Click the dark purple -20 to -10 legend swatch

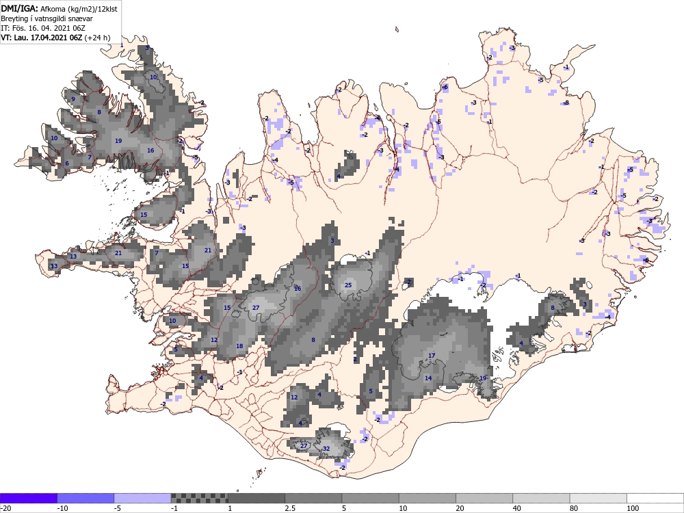coord(28,498)
